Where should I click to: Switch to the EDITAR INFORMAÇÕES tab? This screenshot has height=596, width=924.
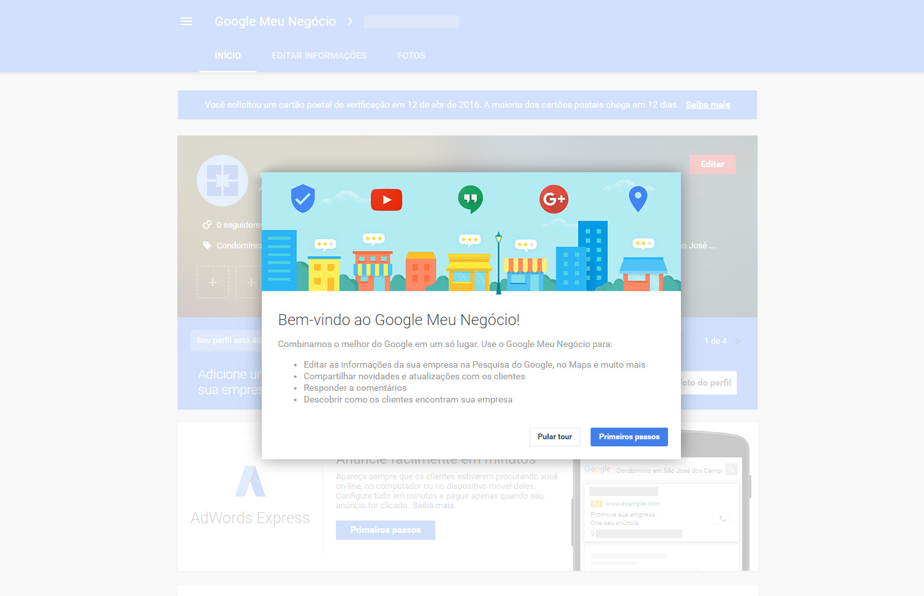pos(319,55)
